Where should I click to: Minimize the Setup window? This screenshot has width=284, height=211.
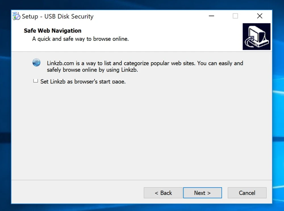[211, 16]
